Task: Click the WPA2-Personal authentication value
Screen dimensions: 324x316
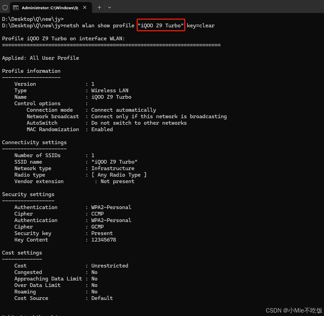Action: 111,207
